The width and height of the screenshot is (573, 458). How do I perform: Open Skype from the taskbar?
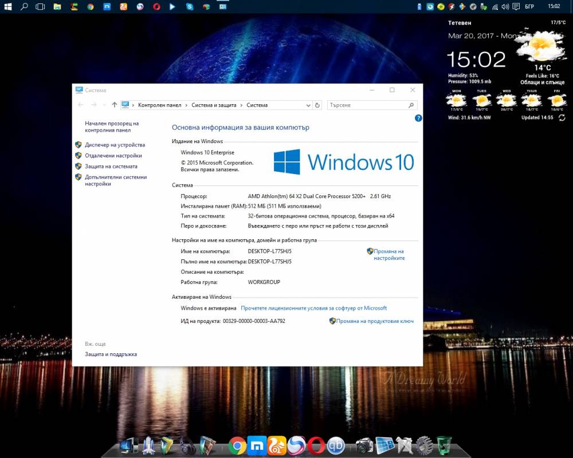coord(189,6)
